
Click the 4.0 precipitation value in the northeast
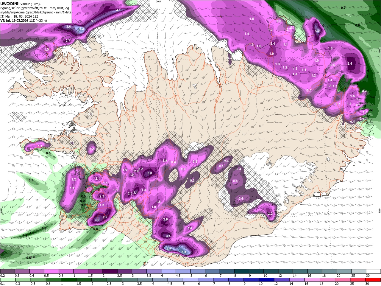pos(317,31)
